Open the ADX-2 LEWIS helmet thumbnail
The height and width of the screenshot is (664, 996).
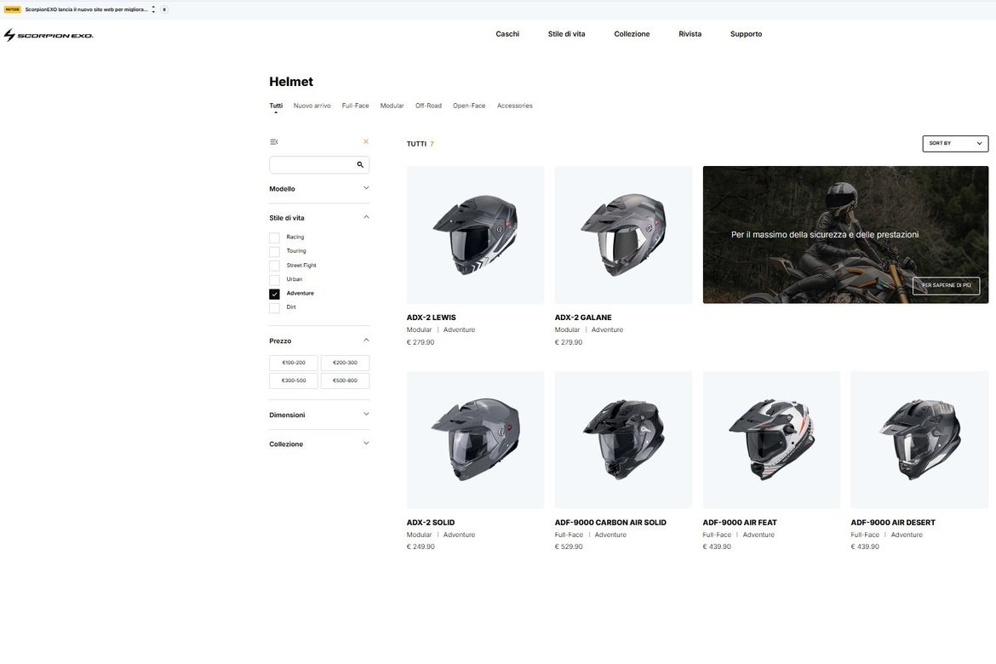pos(475,235)
